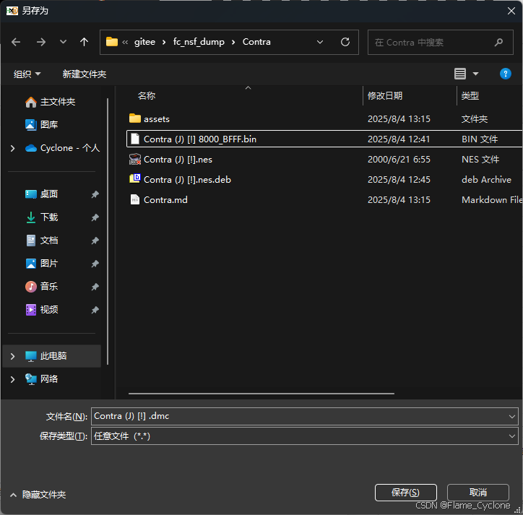
Task: Refresh the Contra folder listing
Action: click(x=345, y=42)
